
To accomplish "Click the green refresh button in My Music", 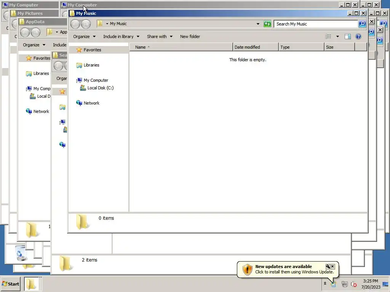I will [267, 24].
